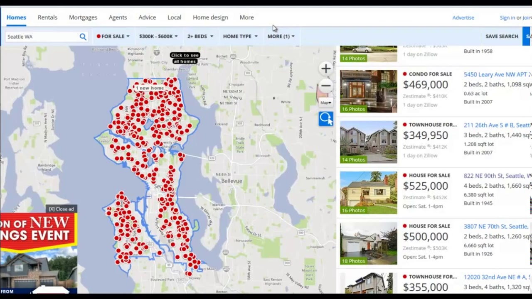Image resolution: width=532 pixels, height=299 pixels.
Task: Open the More navigation menu
Action: [247, 17]
